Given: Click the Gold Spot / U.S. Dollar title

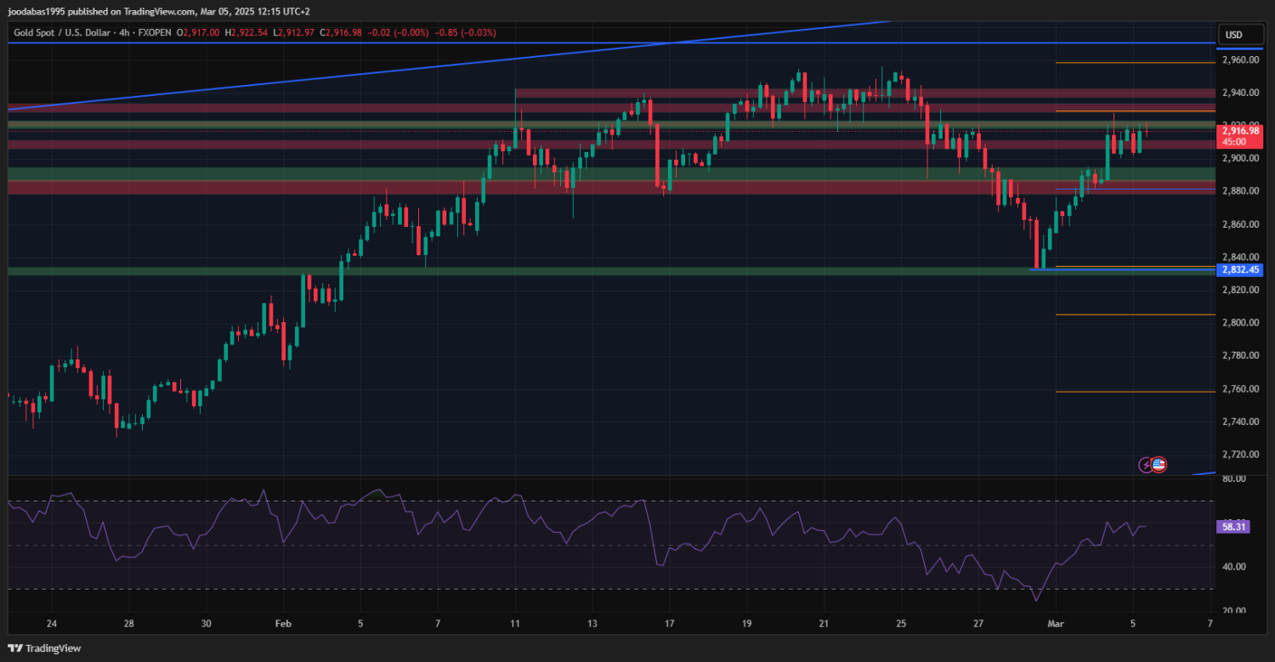Looking at the screenshot, I should pyautogui.click(x=61, y=32).
